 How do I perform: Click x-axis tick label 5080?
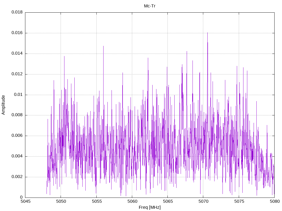[275, 201]
